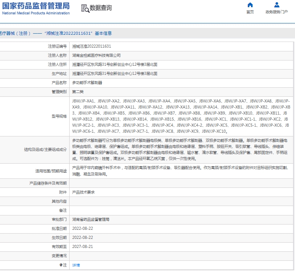Click the 产品名称 row label
Screen dimensions: 295x271
pos(59,83)
